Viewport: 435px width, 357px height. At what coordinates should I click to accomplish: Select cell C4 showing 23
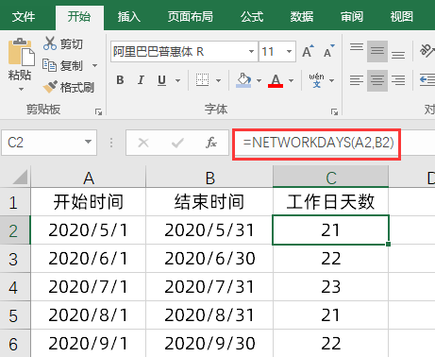(x=330, y=287)
